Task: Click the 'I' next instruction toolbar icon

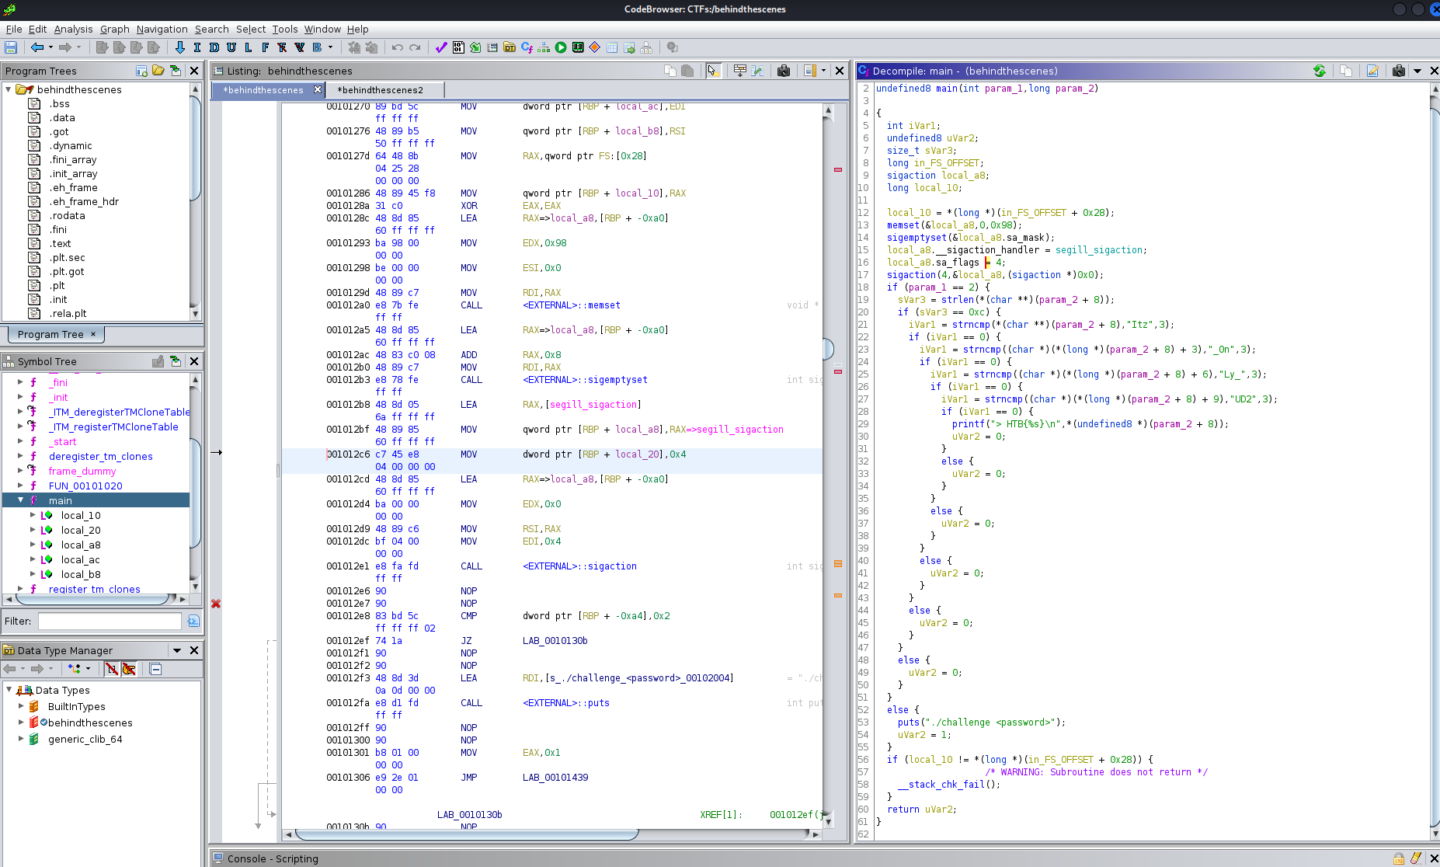Action: coord(197,48)
